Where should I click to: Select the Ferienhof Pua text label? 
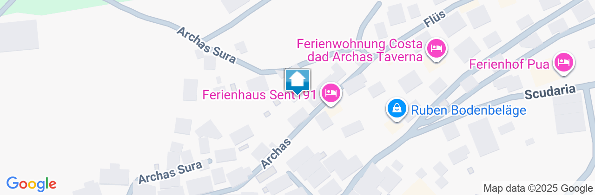510,64
